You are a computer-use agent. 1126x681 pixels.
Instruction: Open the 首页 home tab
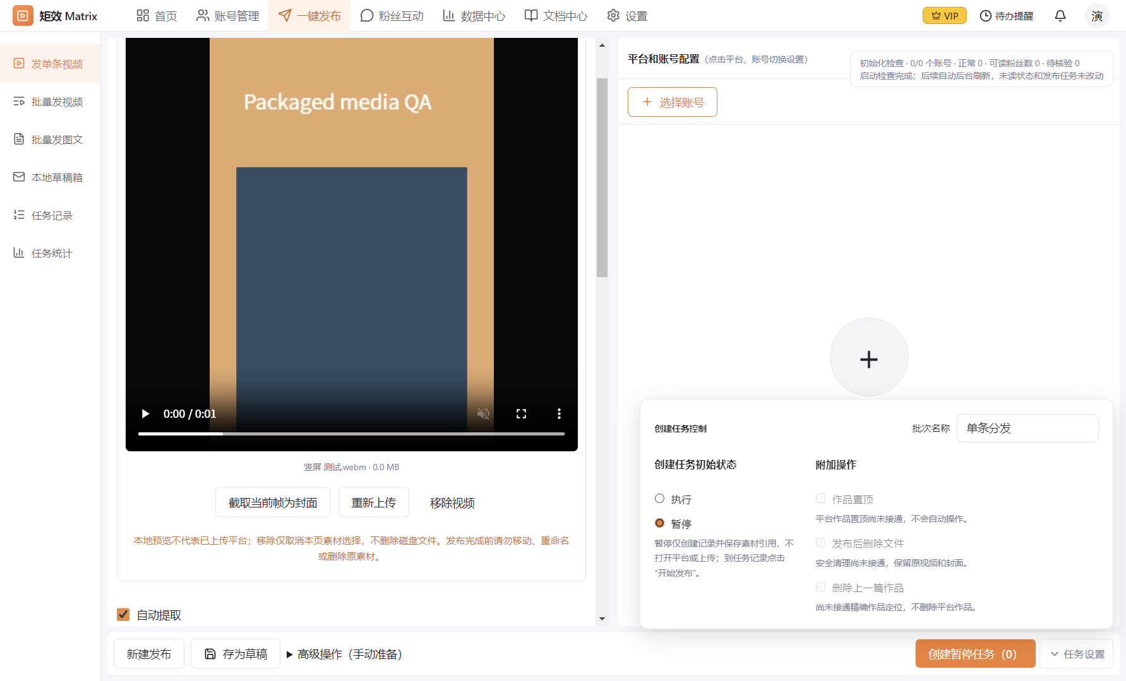(x=157, y=16)
